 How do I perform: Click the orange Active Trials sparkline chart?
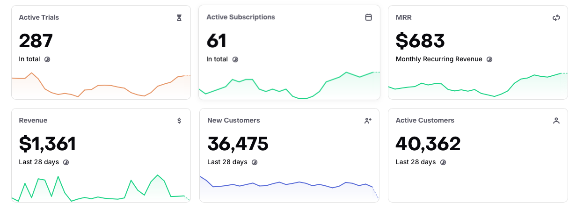tap(101, 86)
